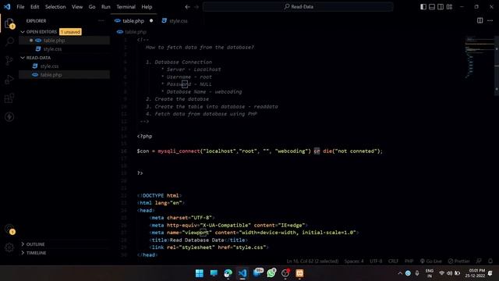
Task: Click the notifications bell in status bar
Action: (490, 261)
